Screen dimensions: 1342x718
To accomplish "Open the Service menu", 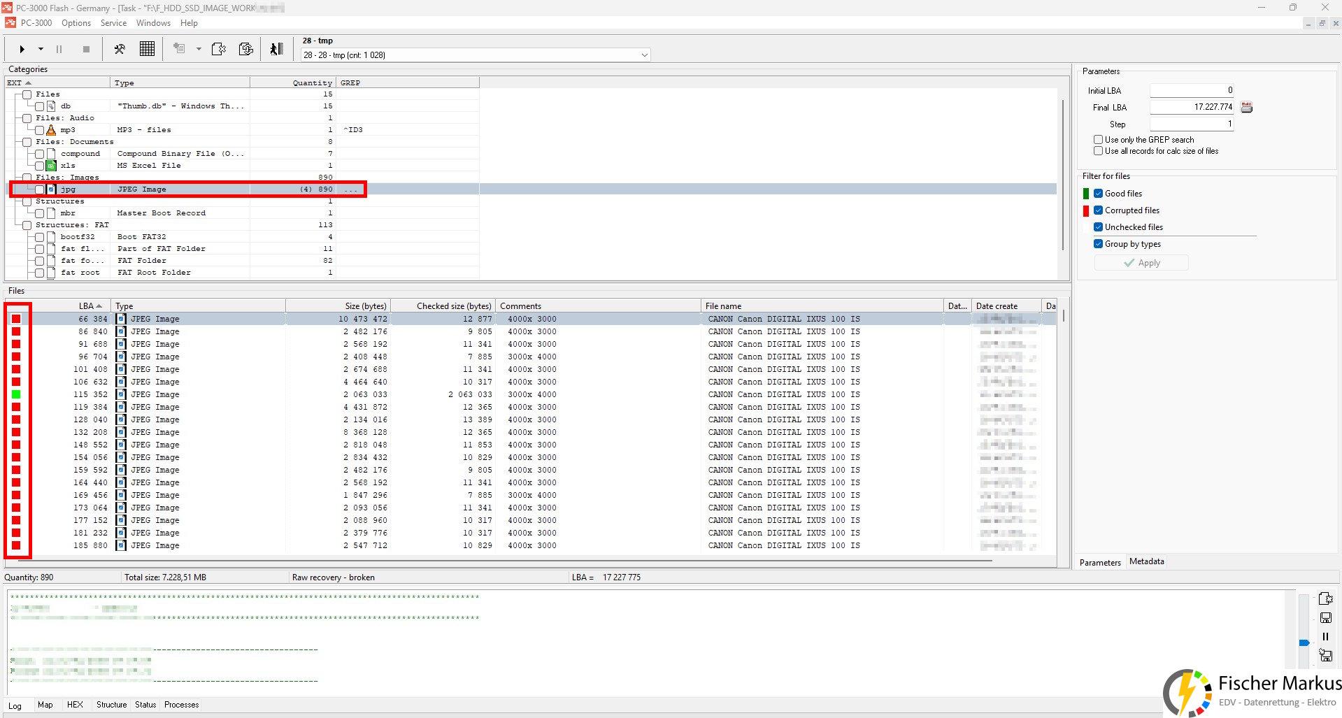I will click(113, 23).
